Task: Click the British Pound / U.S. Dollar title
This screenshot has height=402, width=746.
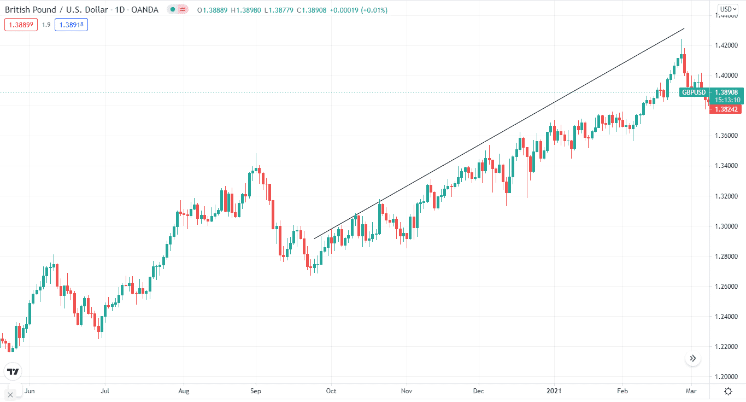Action: (x=55, y=10)
